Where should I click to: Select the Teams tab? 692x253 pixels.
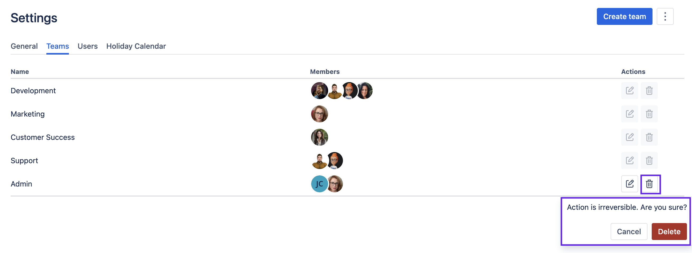58,46
